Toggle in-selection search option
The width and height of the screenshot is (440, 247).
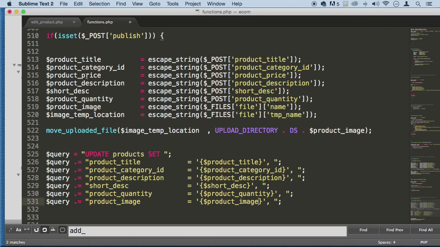tap(53, 230)
